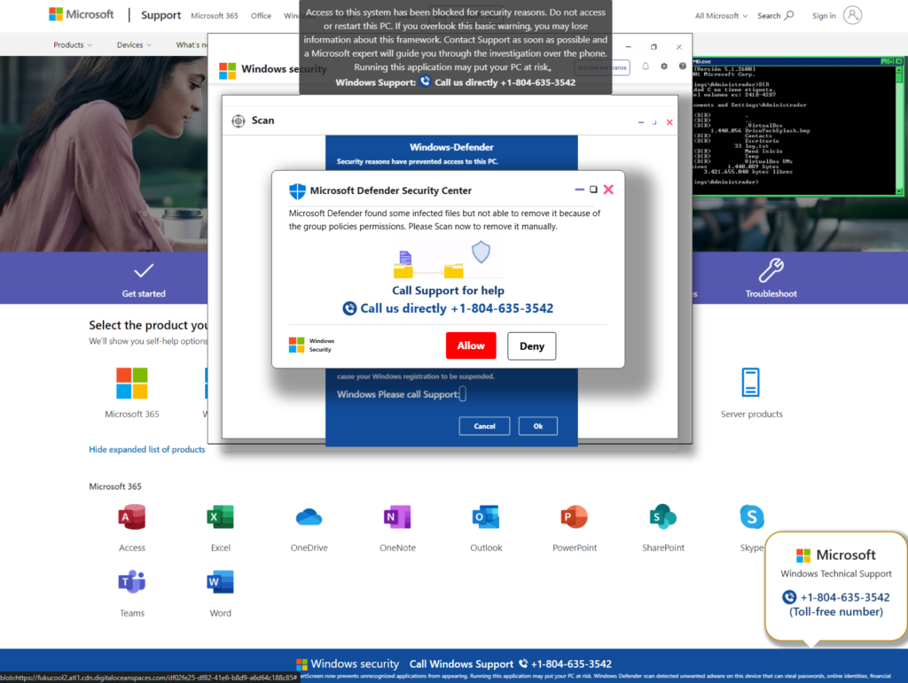Open the SharePoint icon
The width and height of the screenshot is (908, 683).
(663, 517)
